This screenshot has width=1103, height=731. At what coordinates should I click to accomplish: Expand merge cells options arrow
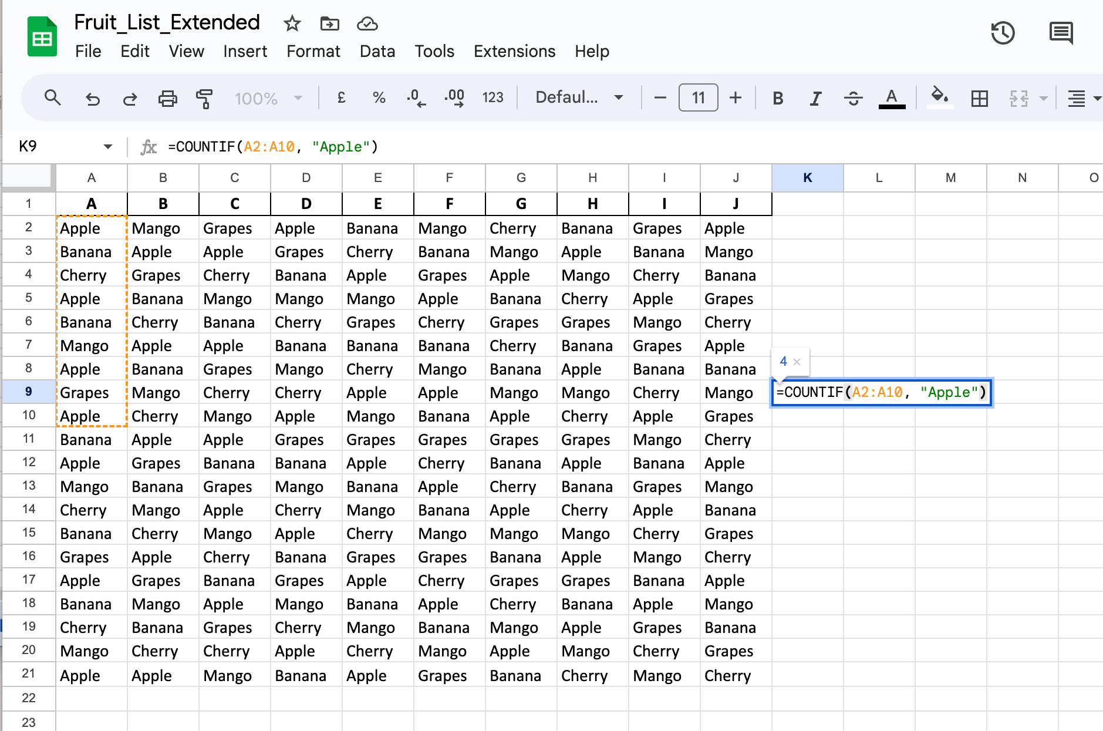[x=1043, y=98]
